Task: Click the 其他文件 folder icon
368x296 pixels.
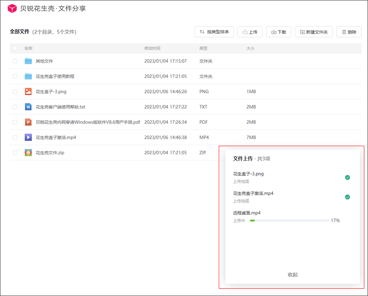Action: (x=28, y=61)
